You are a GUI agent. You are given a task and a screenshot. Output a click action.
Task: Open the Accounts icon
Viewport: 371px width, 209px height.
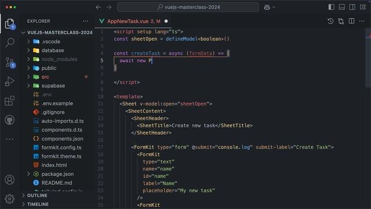[x=10, y=180]
